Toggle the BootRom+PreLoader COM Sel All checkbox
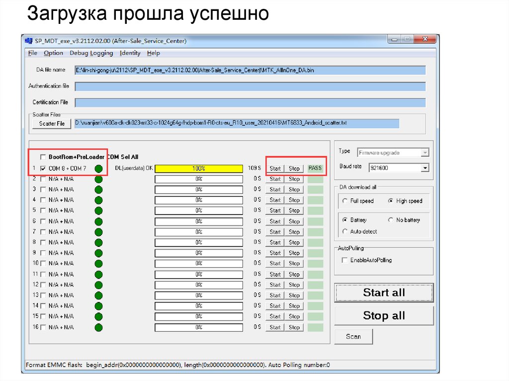The height and width of the screenshot is (381, 509). pyautogui.click(x=43, y=157)
